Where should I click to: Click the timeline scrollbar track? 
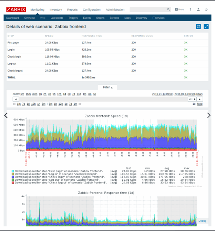click(x=103, y=99)
